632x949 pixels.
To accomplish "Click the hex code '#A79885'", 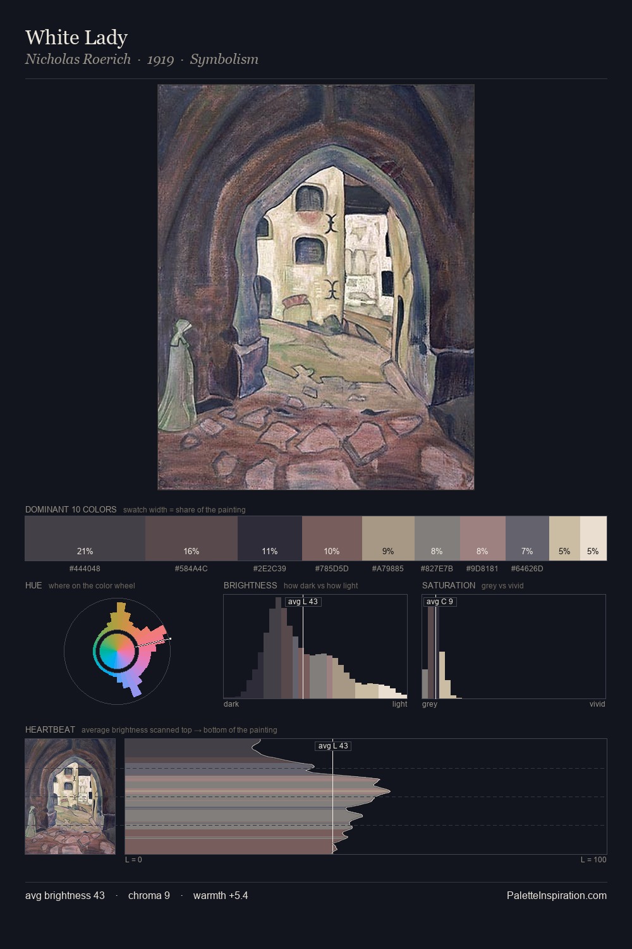I will [388, 569].
